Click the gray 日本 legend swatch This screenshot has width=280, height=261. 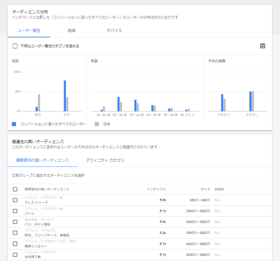click(x=97, y=124)
